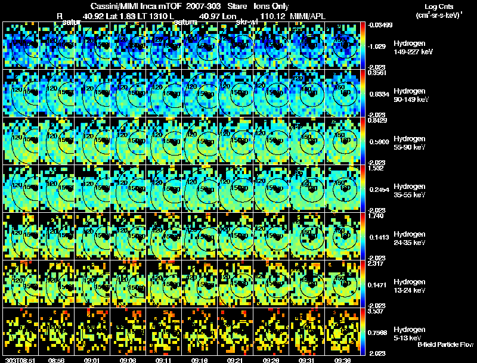The height and width of the screenshot is (363, 477).
Task: Click the '09:06' time label
Action: 128,360
